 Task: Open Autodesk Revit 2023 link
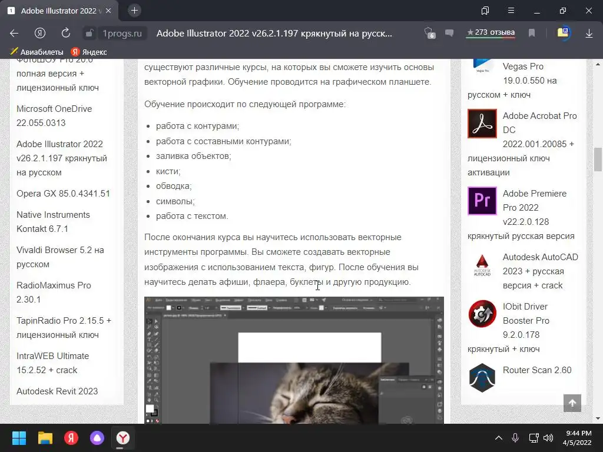57,391
